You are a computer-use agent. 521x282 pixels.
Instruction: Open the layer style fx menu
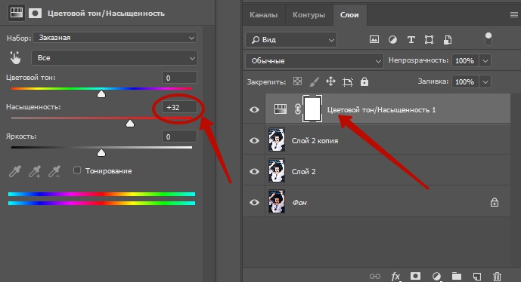395,276
